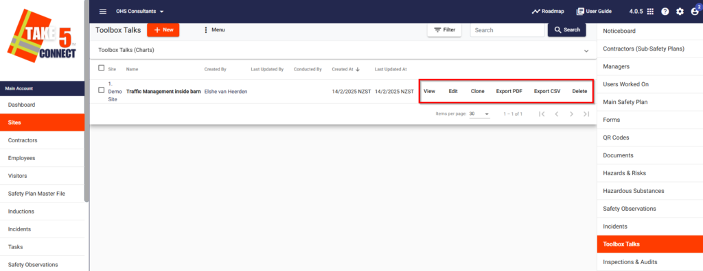Edit the Traffic Management toolbox talk
Screen dimensions: 703x271
[x=453, y=91]
